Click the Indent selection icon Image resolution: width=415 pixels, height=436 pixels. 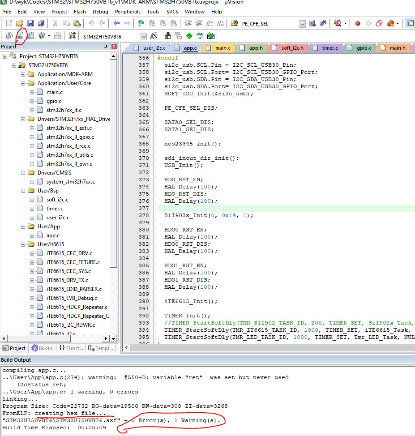pos(188,23)
